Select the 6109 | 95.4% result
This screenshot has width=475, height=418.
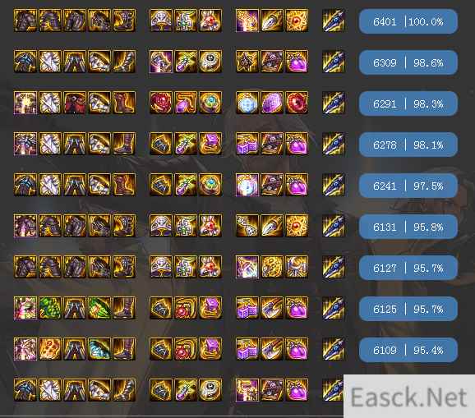click(408, 350)
